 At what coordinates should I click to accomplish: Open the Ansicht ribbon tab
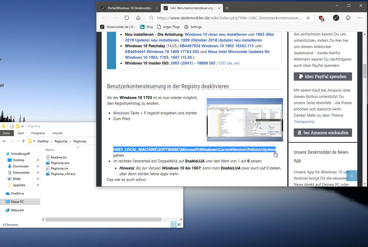click(57, 133)
